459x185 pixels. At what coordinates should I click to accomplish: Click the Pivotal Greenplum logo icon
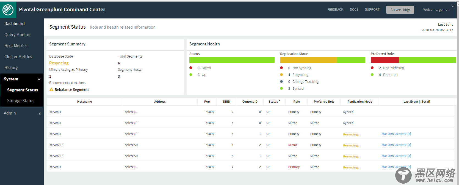(x=8, y=10)
